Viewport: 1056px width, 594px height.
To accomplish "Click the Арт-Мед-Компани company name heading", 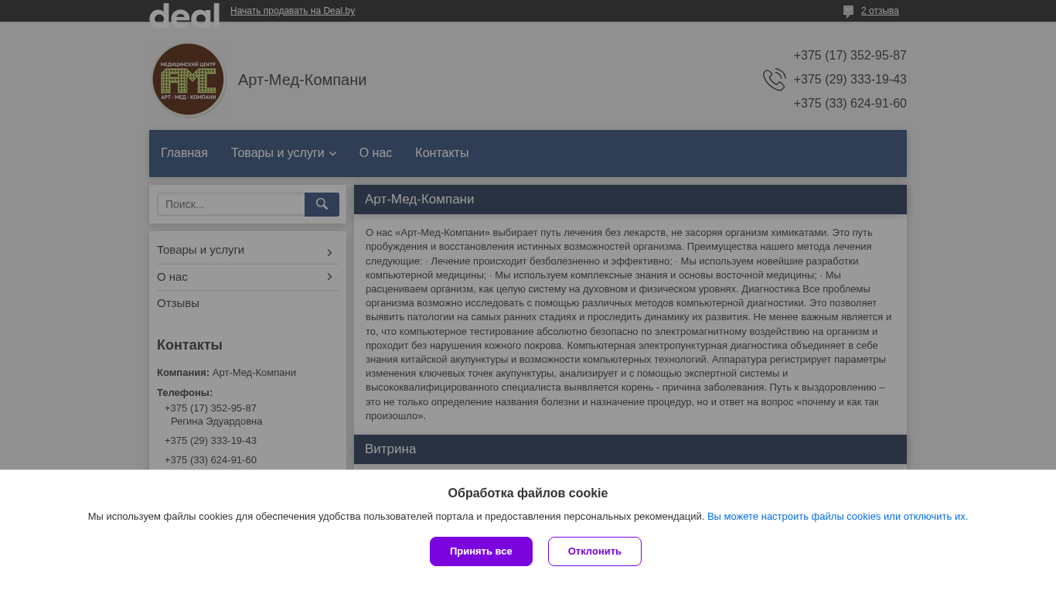I will coord(302,80).
